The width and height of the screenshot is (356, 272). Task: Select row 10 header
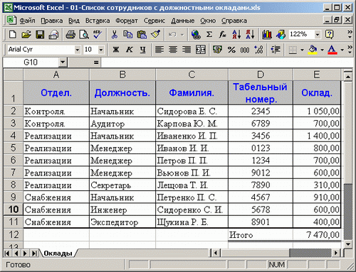tap(14, 210)
